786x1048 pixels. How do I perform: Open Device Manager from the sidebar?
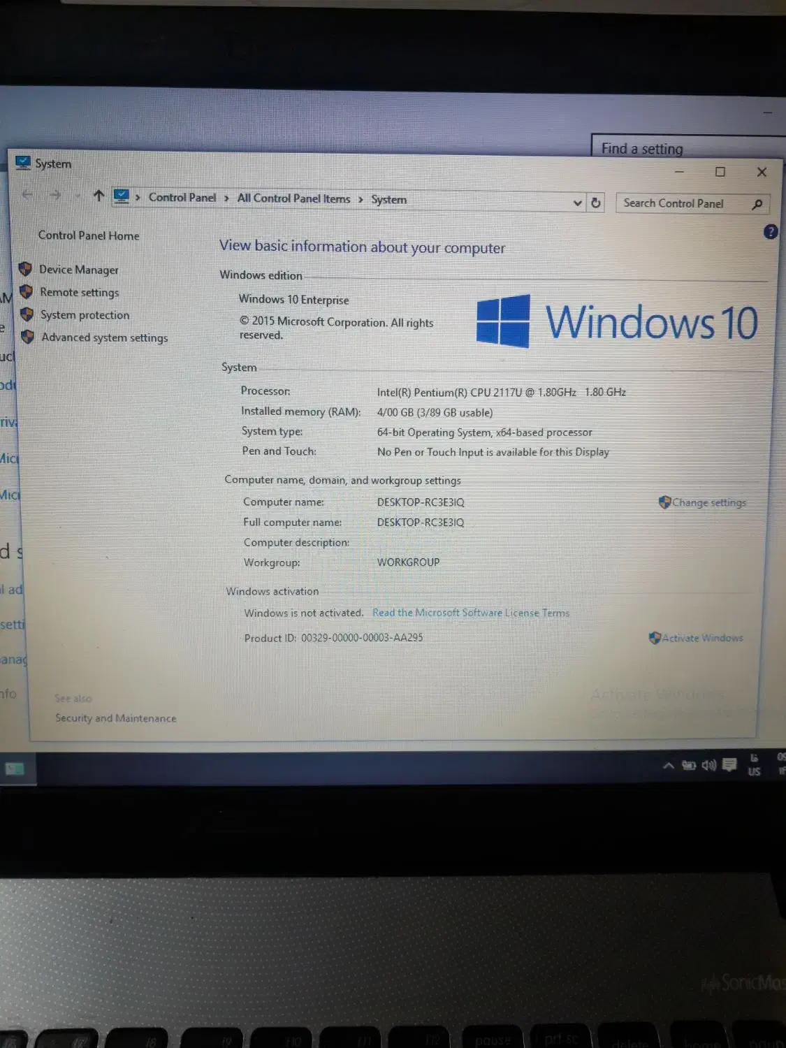point(78,270)
